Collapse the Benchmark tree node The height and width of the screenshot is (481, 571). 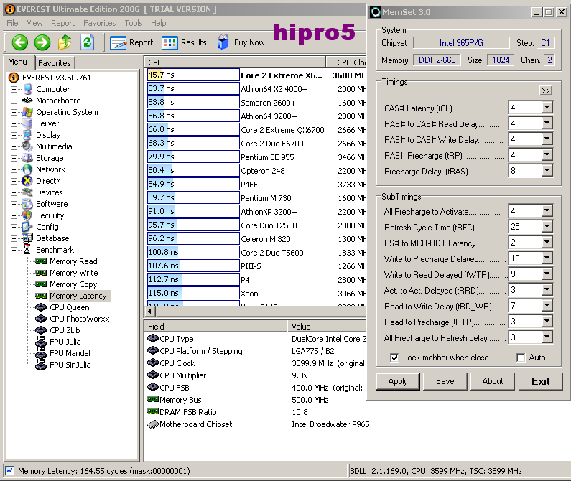pos(14,250)
